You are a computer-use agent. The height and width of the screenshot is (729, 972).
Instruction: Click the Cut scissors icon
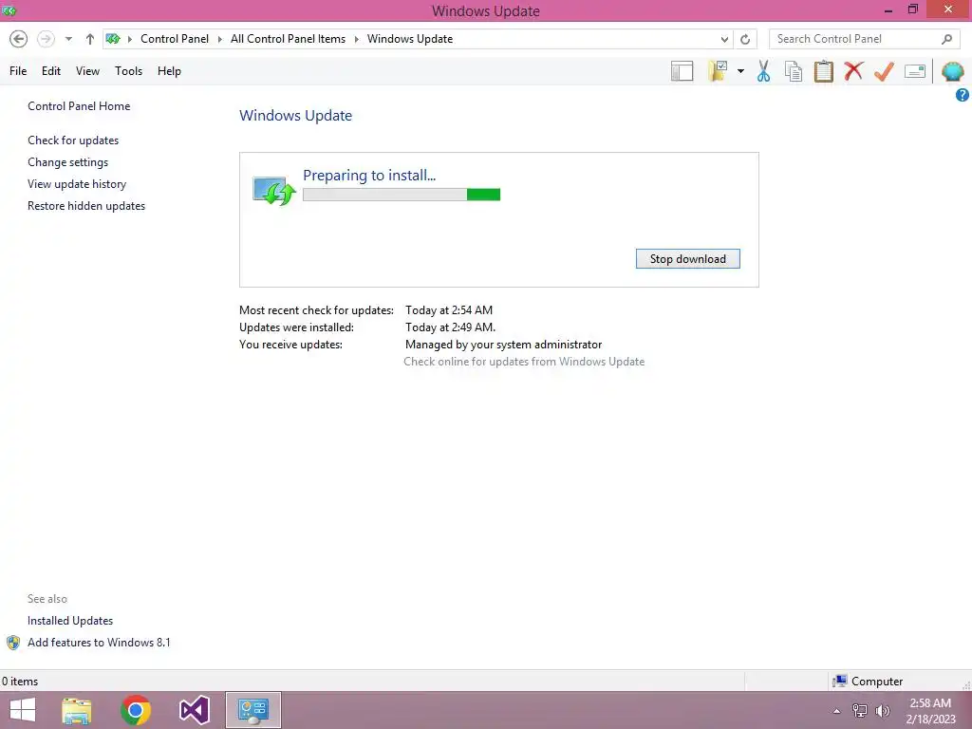(764, 71)
